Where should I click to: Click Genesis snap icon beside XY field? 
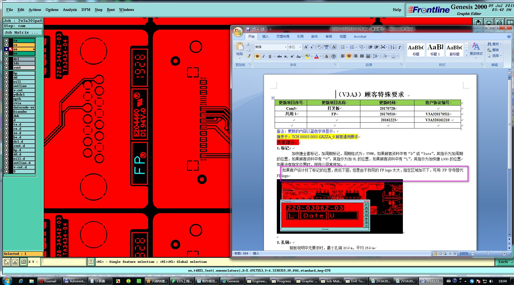15,262
